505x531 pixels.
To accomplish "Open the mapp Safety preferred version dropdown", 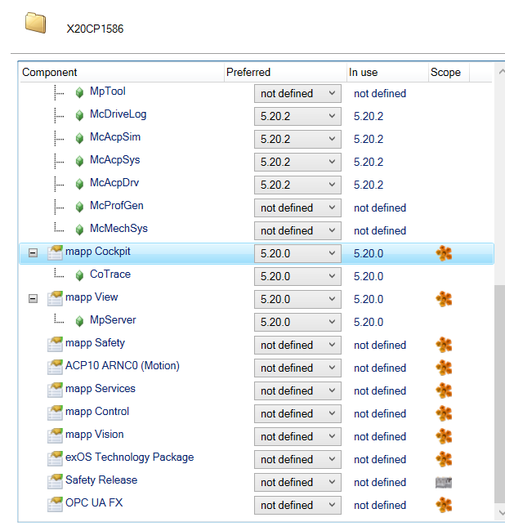I will coord(297,345).
